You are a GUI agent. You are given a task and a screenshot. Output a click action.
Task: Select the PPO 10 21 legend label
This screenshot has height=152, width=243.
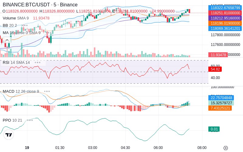tap(12, 120)
